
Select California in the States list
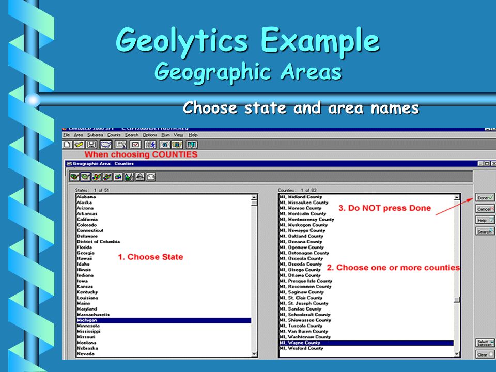164,219
